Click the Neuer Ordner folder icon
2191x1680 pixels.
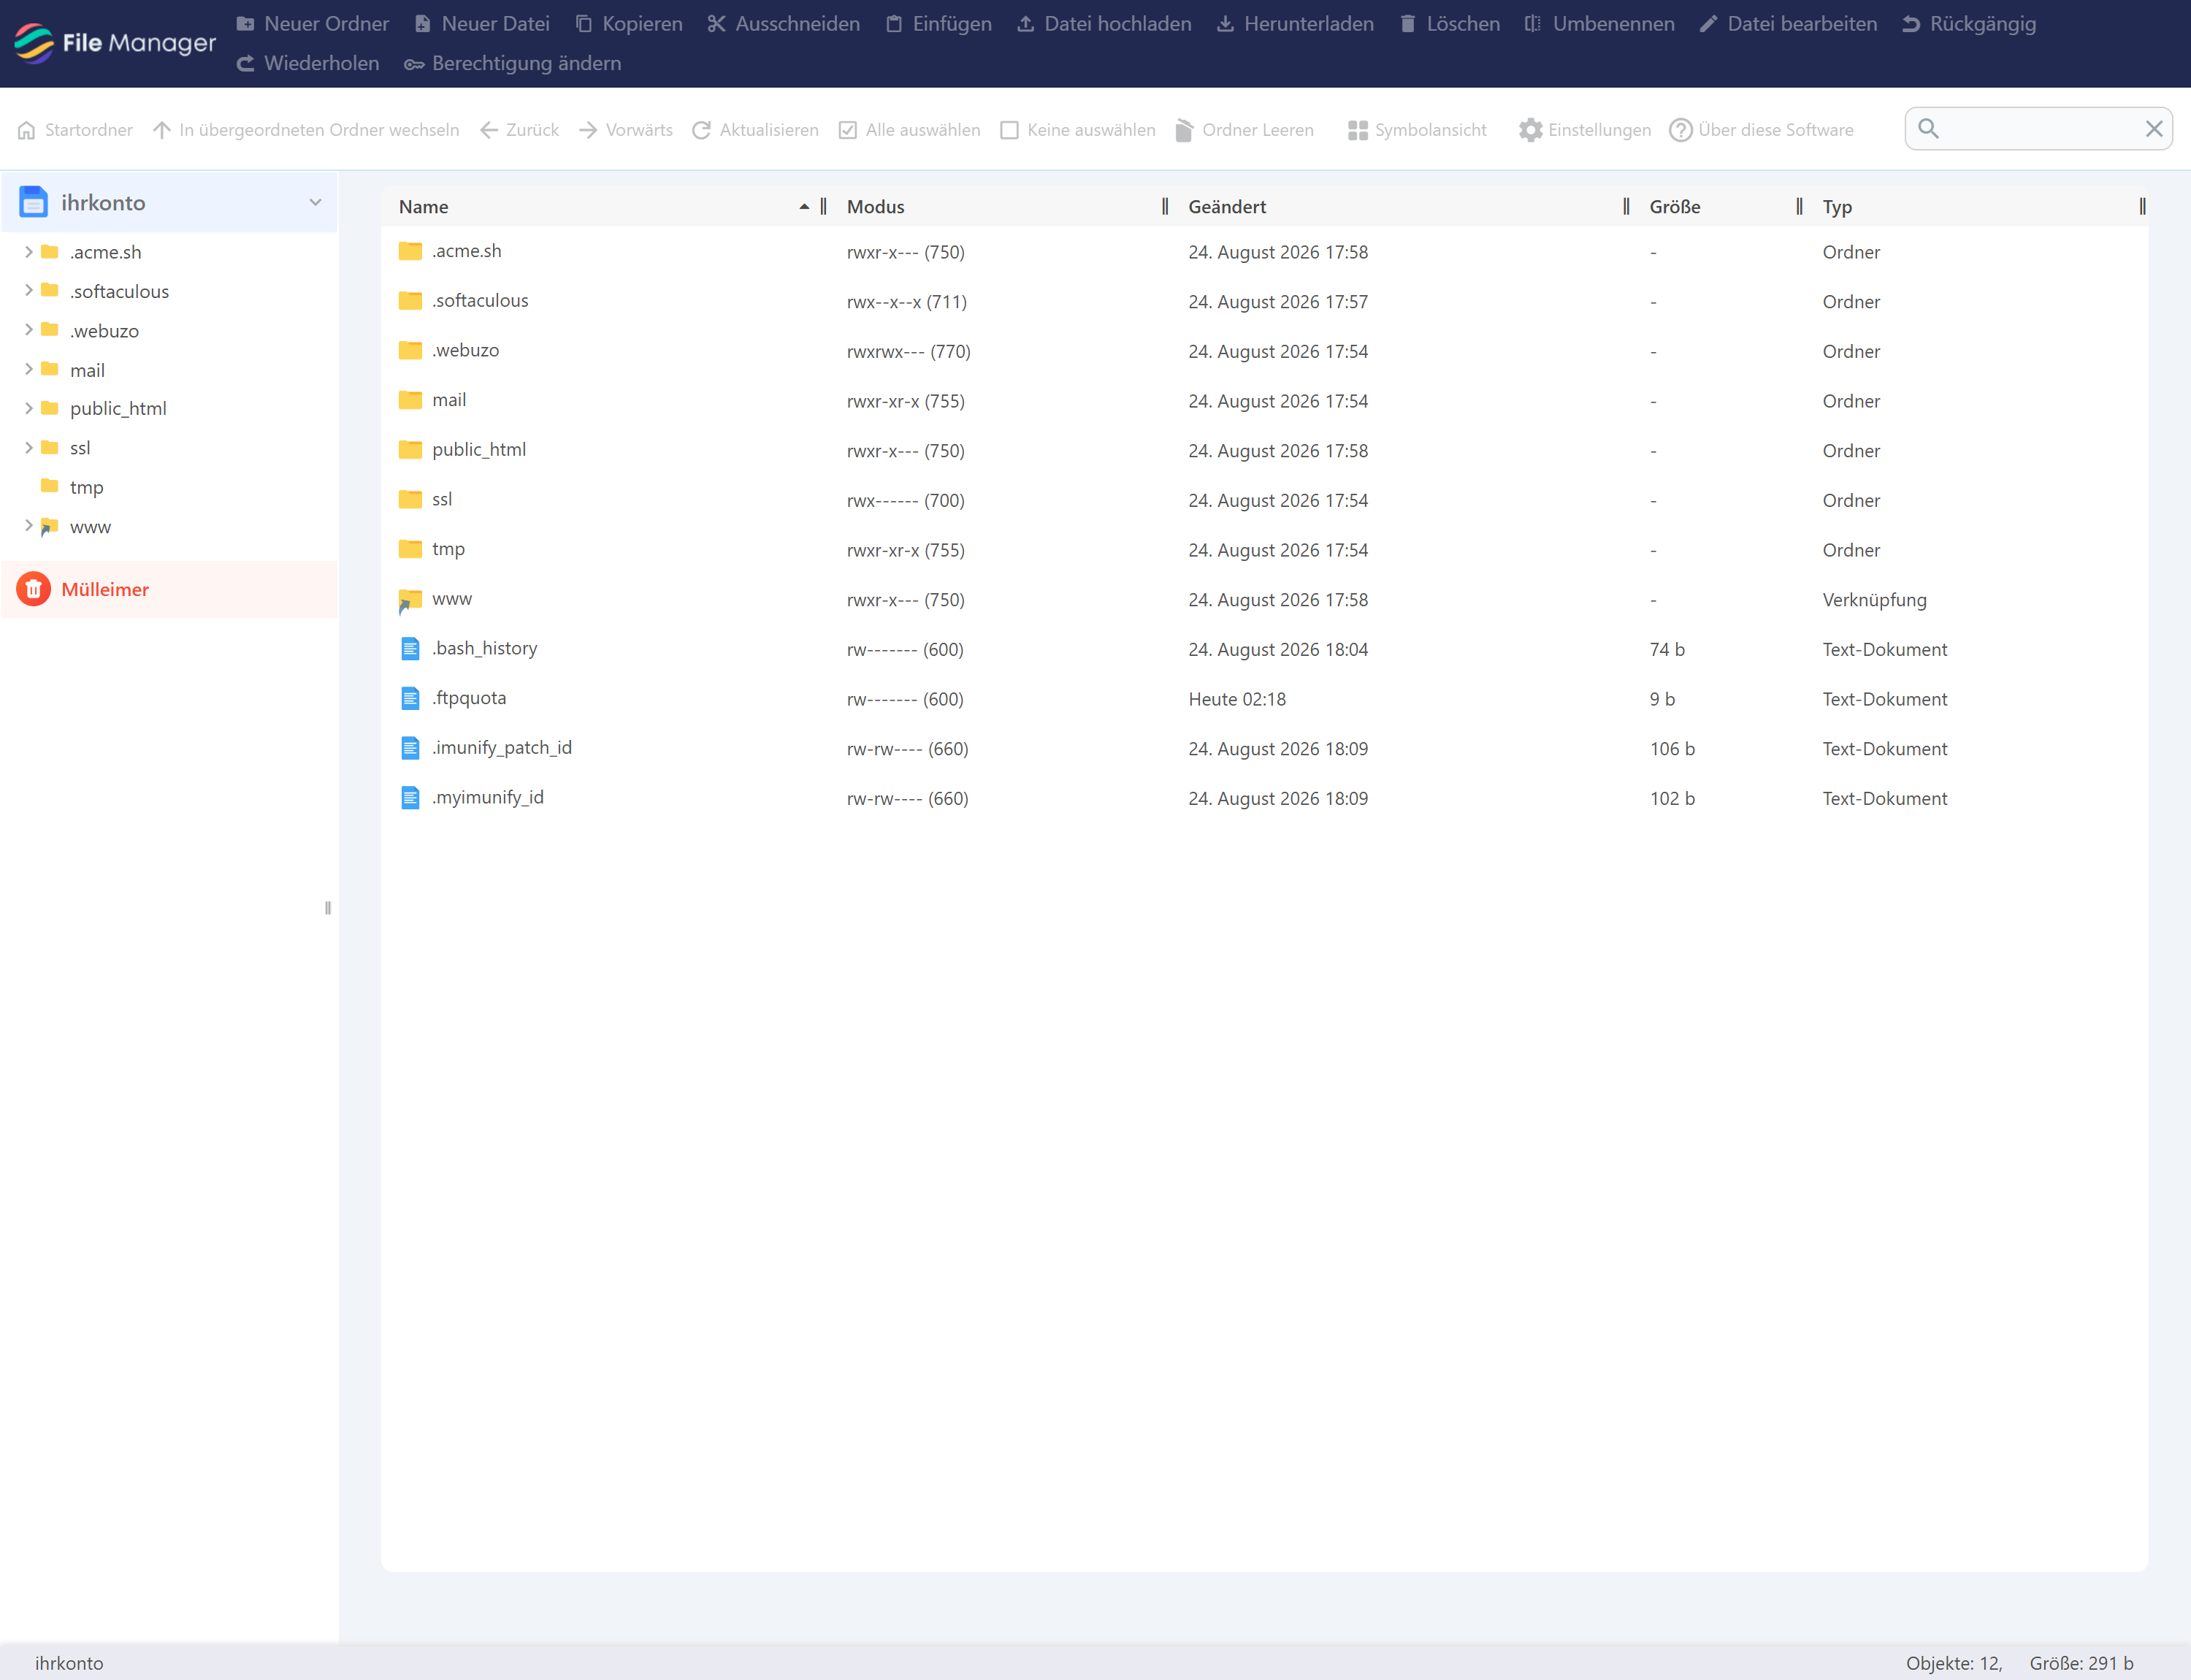click(x=245, y=23)
